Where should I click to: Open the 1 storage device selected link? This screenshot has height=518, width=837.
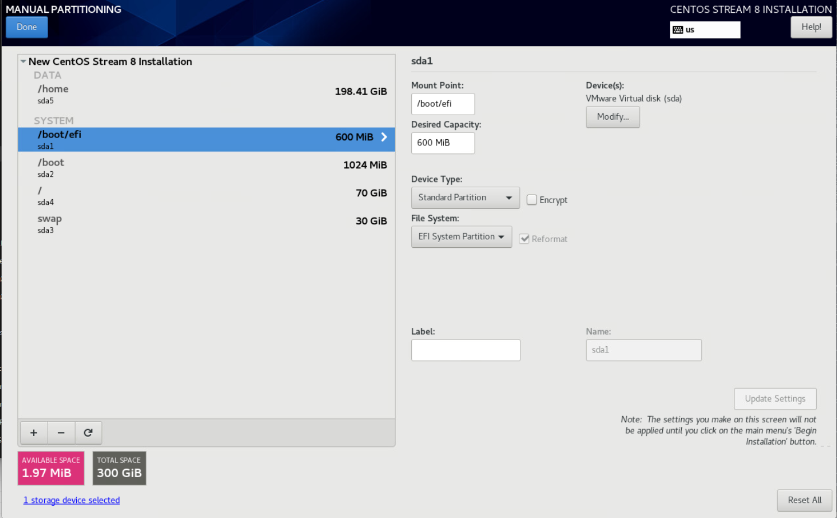pyautogui.click(x=72, y=500)
